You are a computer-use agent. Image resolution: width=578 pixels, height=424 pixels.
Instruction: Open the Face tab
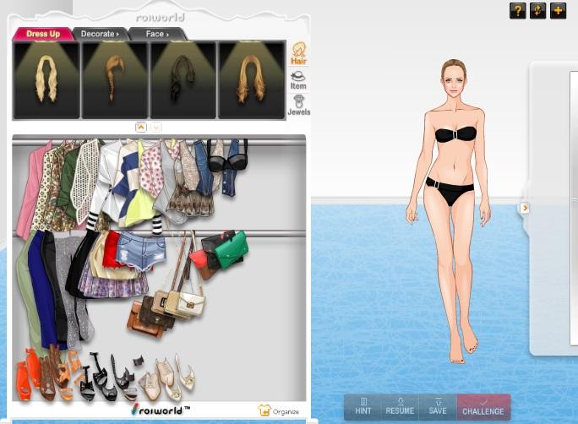pyautogui.click(x=156, y=34)
